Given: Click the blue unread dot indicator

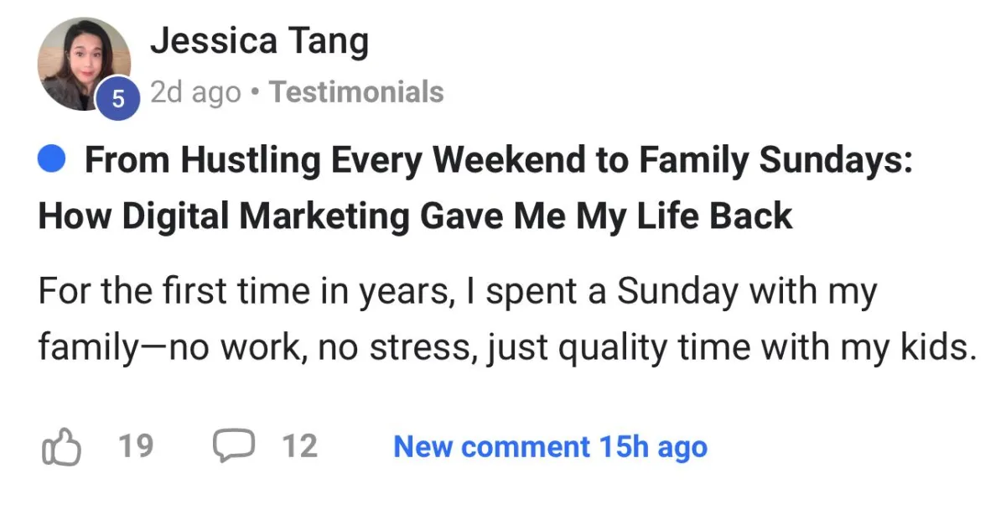Looking at the screenshot, I should 52,159.
